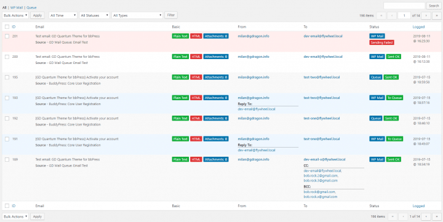This screenshot has width=443, height=222.
Task: Open recipient dev-email-x@flywheel.local in row 189
Action: [x=324, y=159]
